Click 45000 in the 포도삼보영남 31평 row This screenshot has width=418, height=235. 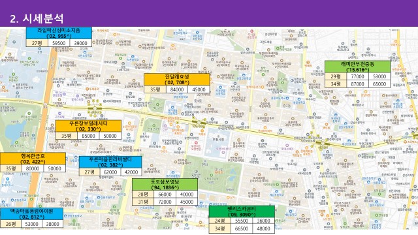pyautogui.click(x=187, y=202)
